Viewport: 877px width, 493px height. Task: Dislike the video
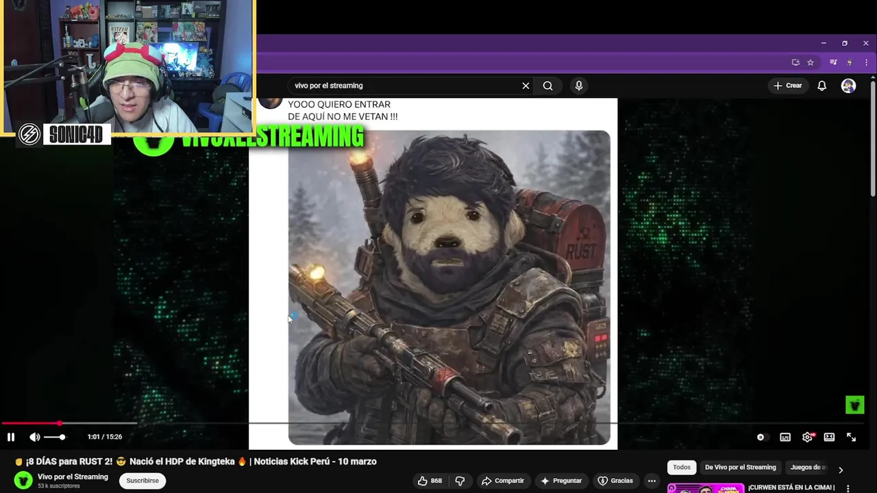tap(460, 481)
